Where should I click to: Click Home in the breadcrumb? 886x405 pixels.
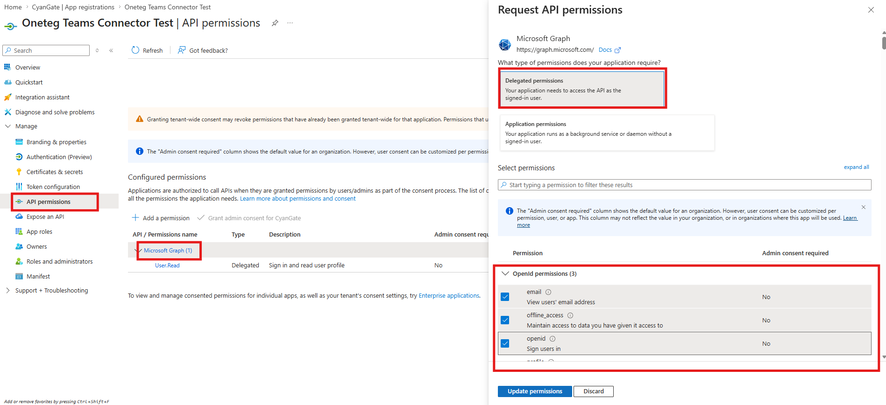pyautogui.click(x=13, y=7)
